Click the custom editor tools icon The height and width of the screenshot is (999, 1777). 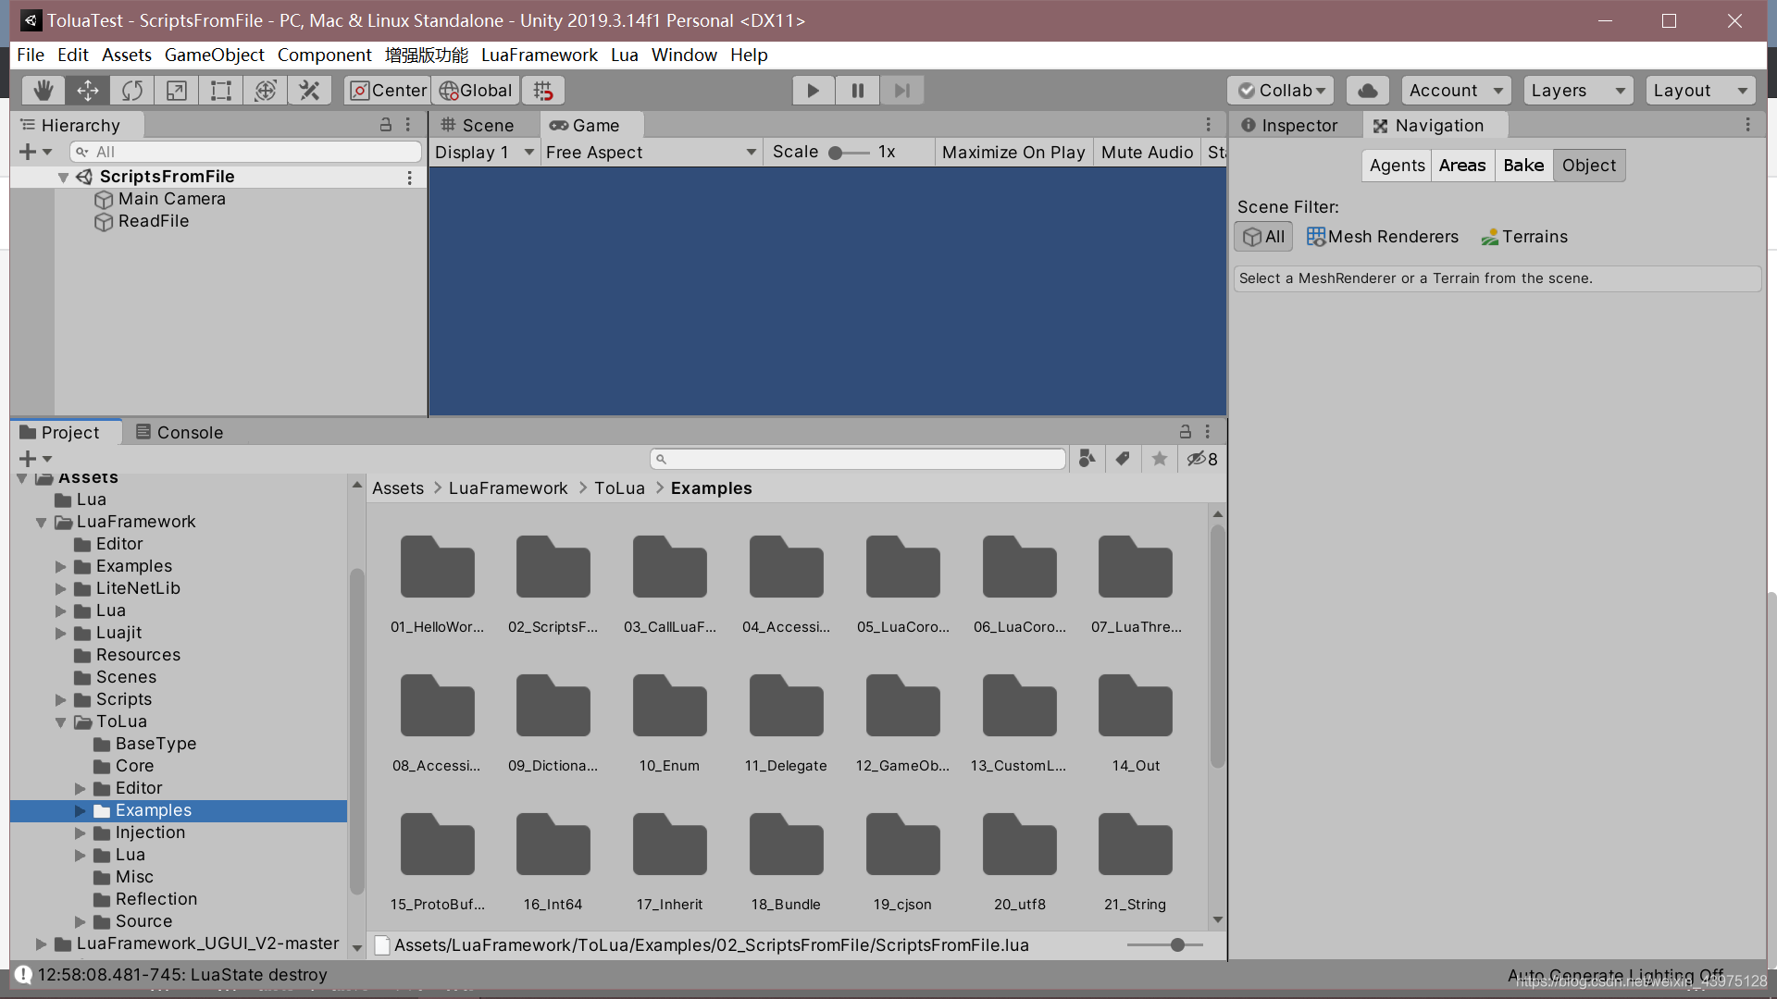[x=309, y=90]
